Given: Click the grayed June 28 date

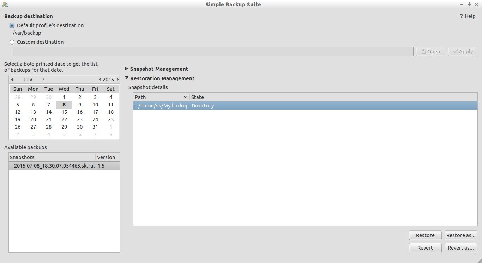Looking at the screenshot, I should point(18,97).
